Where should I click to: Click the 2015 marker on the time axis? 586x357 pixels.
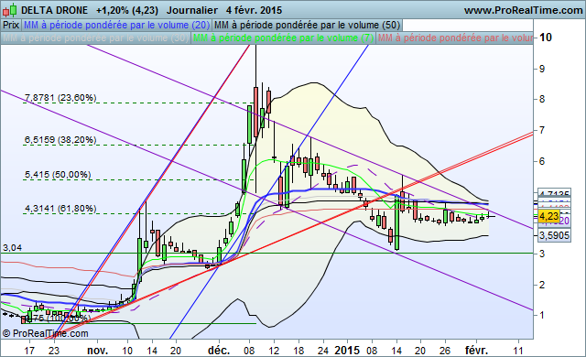point(347,351)
